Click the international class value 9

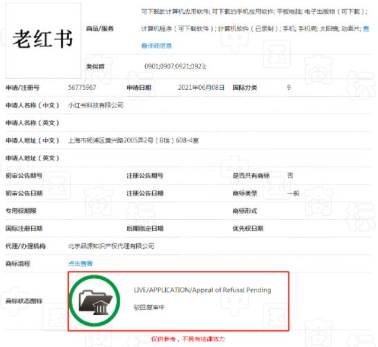(289, 87)
